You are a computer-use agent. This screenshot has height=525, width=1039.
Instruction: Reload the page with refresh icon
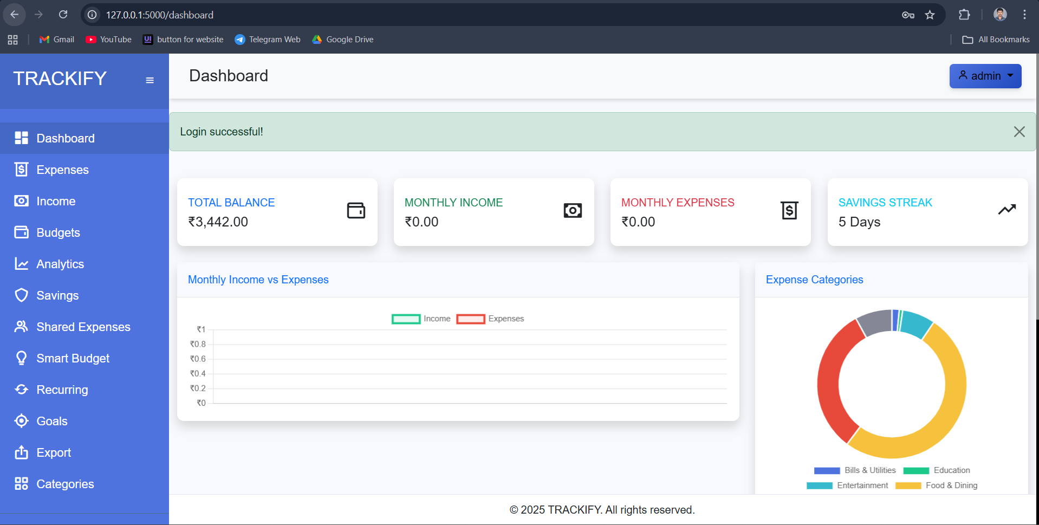(63, 15)
